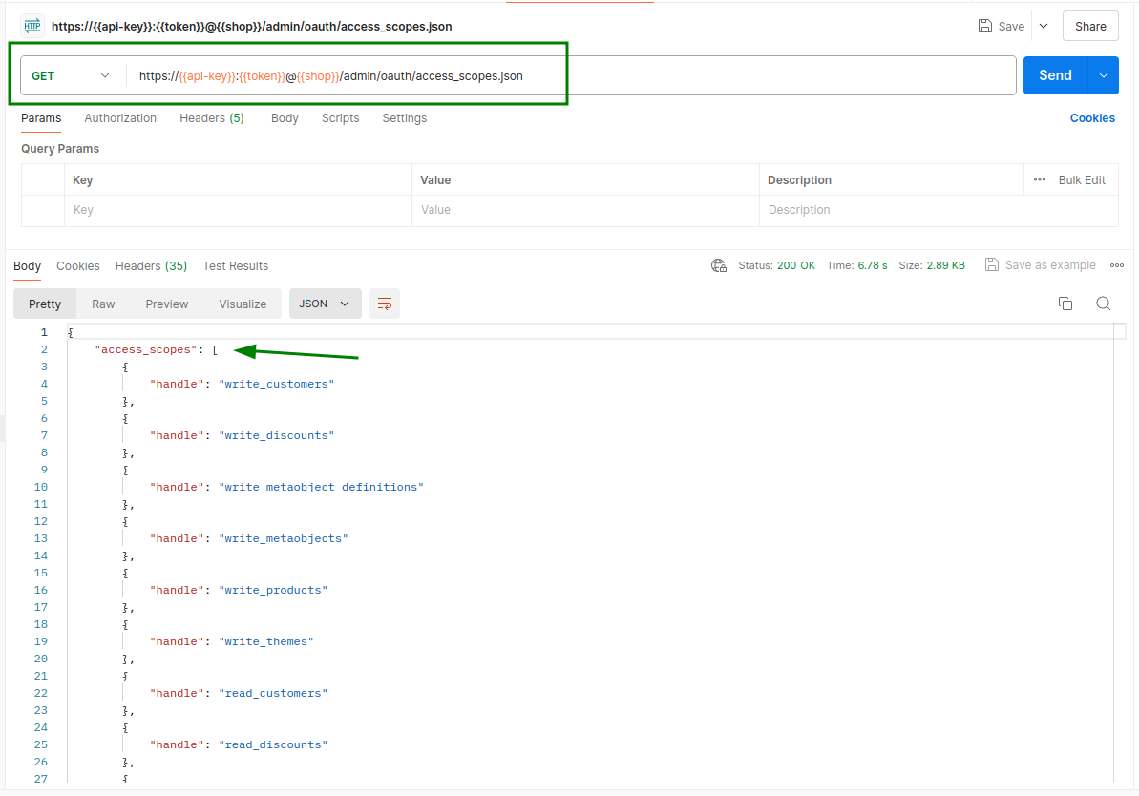The width and height of the screenshot is (1139, 796).
Task: Open network information via globe icon
Action: tap(718, 265)
